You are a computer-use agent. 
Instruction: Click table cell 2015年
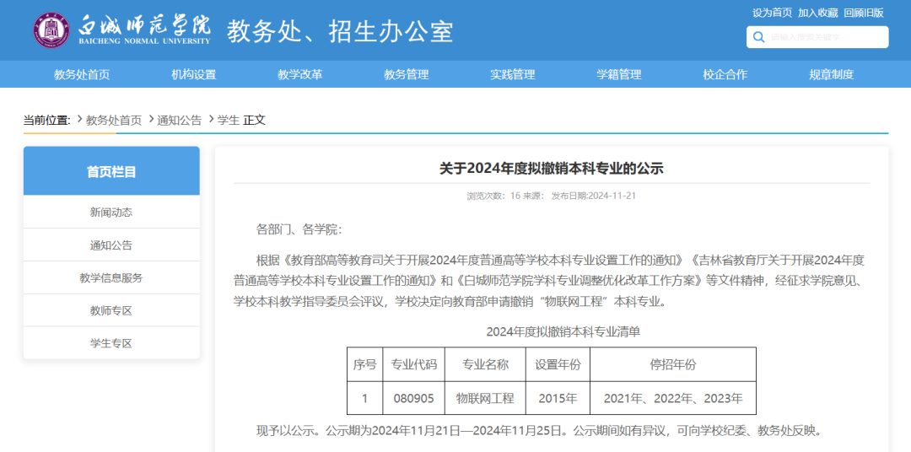[x=558, y=399]
